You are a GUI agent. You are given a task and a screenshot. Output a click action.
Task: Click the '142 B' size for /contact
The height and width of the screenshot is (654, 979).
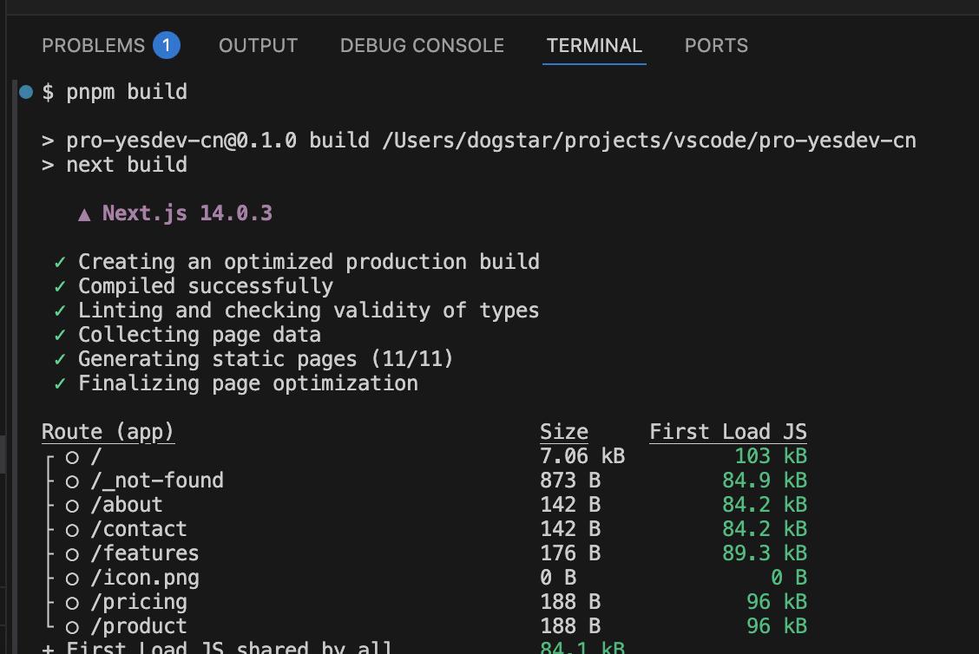tap(570, 529)
